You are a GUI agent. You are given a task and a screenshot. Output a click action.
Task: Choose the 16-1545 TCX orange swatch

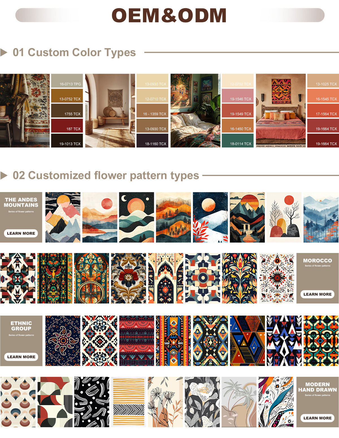323,96
